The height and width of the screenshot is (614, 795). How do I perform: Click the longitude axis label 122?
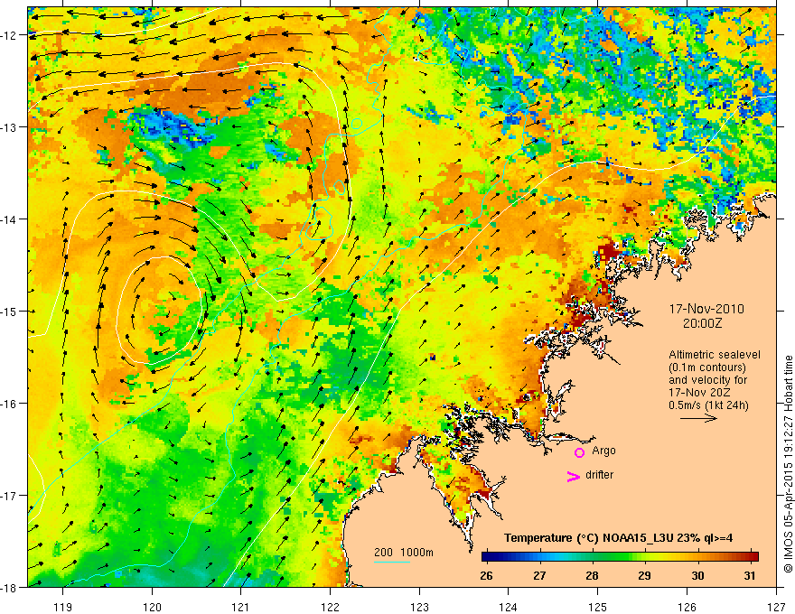[330, 607]
